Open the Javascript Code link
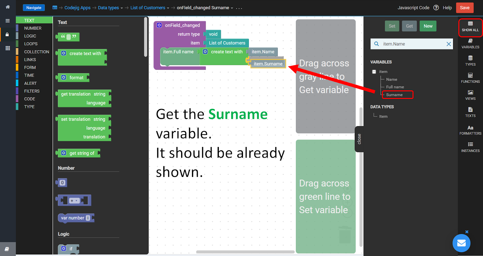Image resolution: width=483 pixels, height=256 pixels. (413, 8)
